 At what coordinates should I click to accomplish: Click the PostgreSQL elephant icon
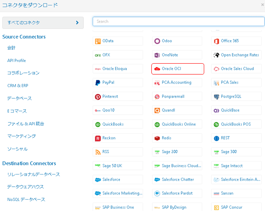[x=216, y=97]
